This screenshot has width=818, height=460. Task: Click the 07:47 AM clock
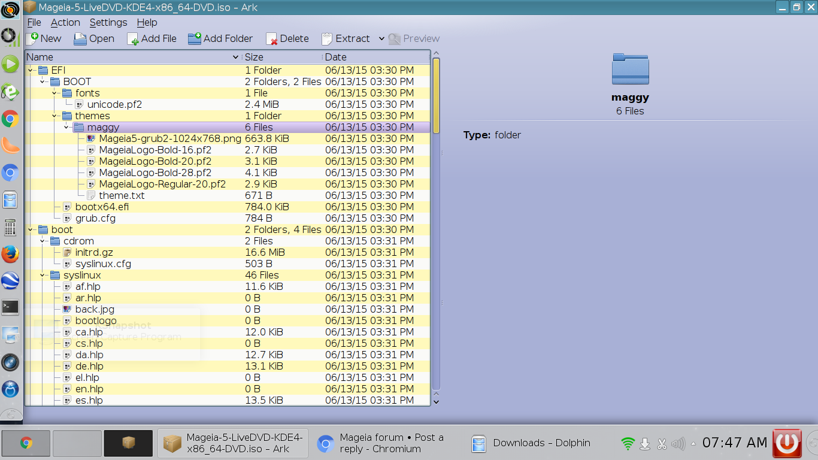[735, 443]
